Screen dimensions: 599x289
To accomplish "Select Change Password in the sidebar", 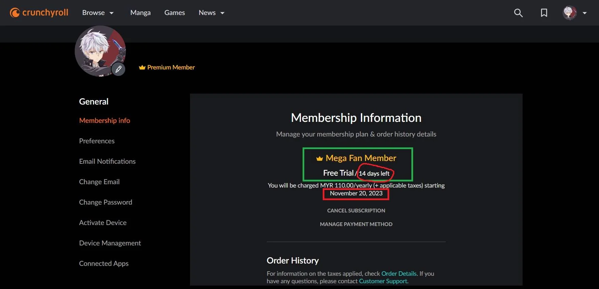I will point(106,202).
